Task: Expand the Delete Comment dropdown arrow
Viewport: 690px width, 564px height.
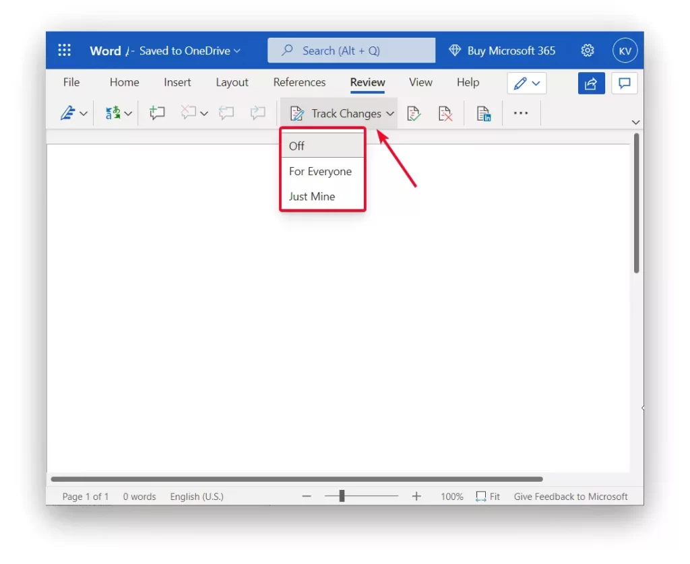Action: (203, 113)
